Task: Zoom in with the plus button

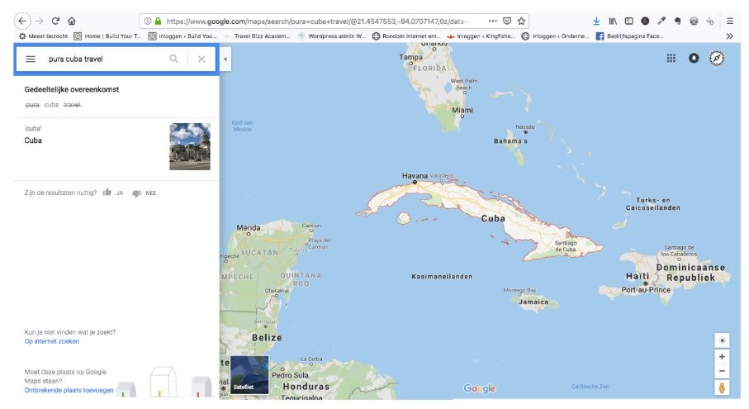Action: [x=722, y=357]
